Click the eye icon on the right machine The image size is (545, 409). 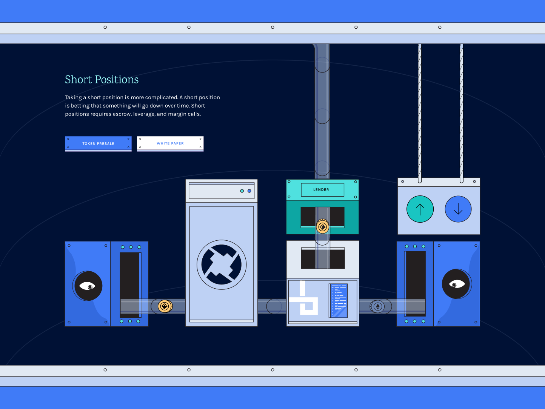(457, 284)
